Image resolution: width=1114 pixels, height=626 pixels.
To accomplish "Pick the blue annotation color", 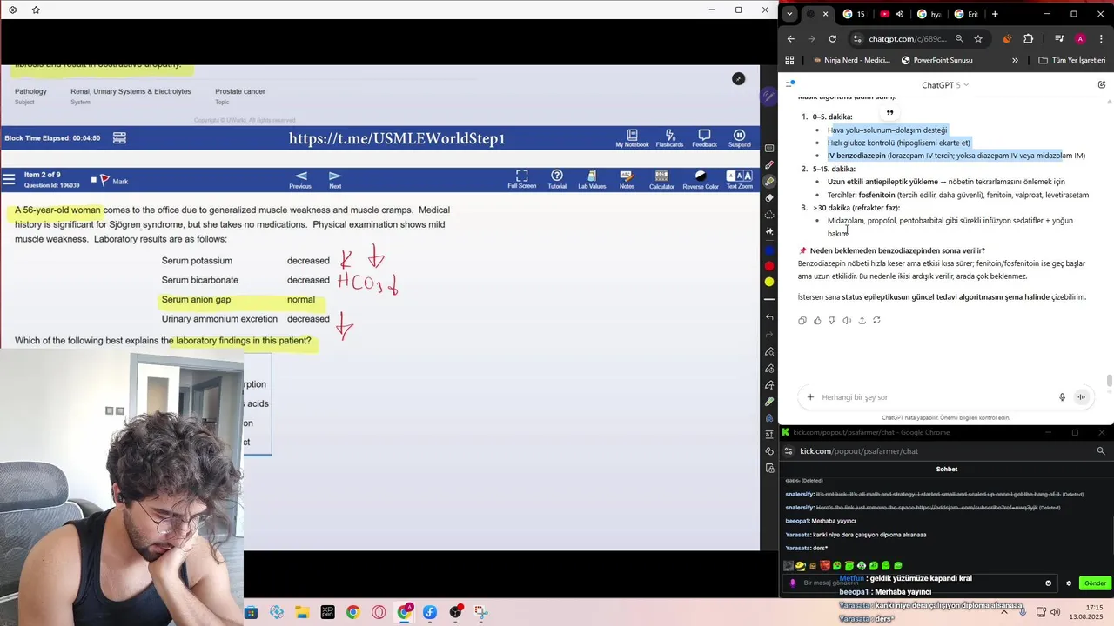I will (769, 250).
